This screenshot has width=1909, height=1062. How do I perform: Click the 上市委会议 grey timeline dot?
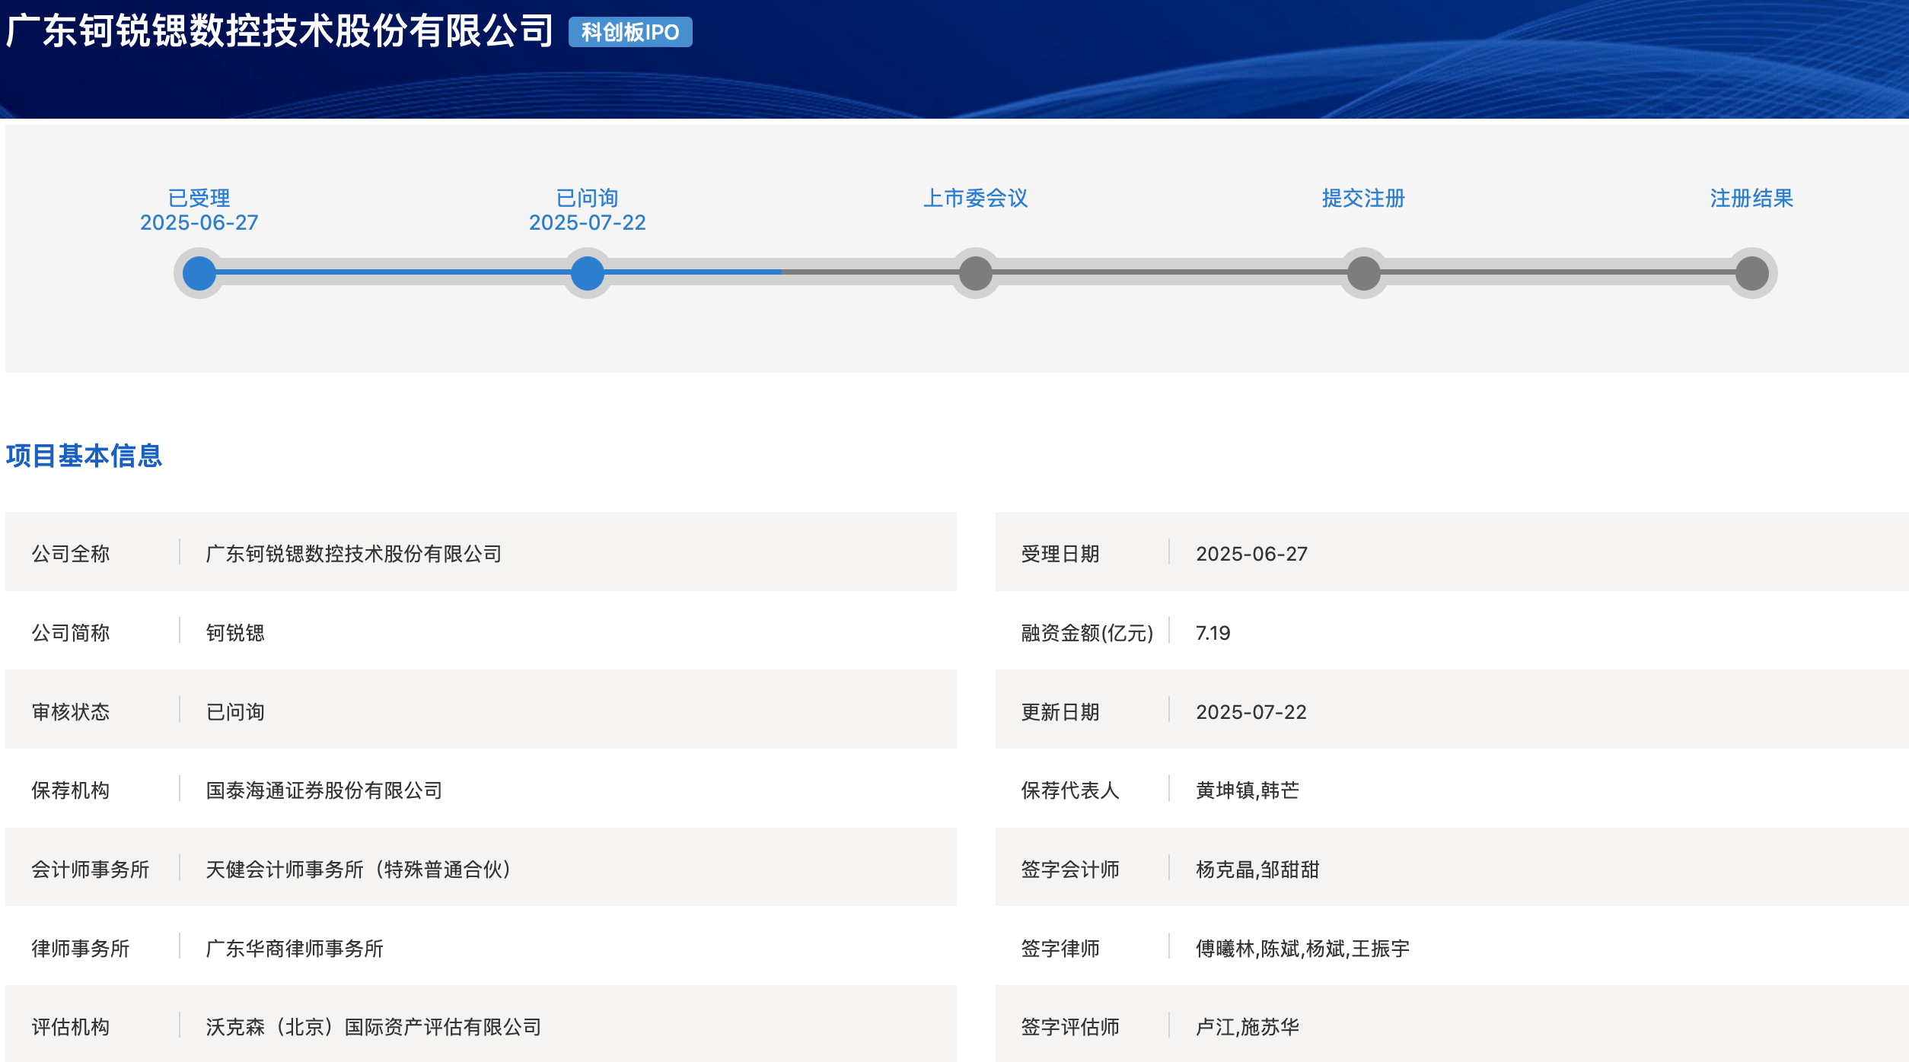tap(976, 273)
